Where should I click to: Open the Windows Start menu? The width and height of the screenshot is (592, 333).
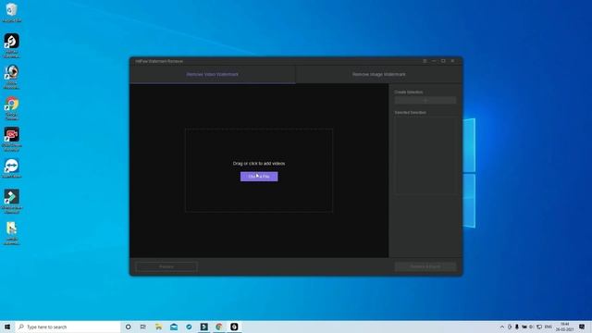tap(7, 327)
